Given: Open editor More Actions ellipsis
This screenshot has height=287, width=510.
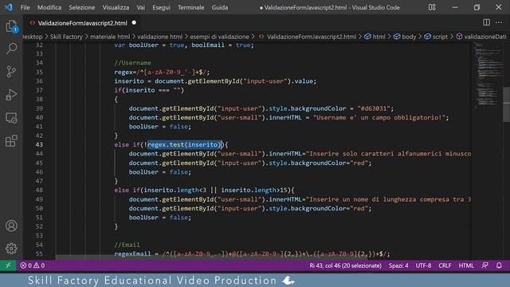Looking at the screenshot, I should [x=499, y=22].
